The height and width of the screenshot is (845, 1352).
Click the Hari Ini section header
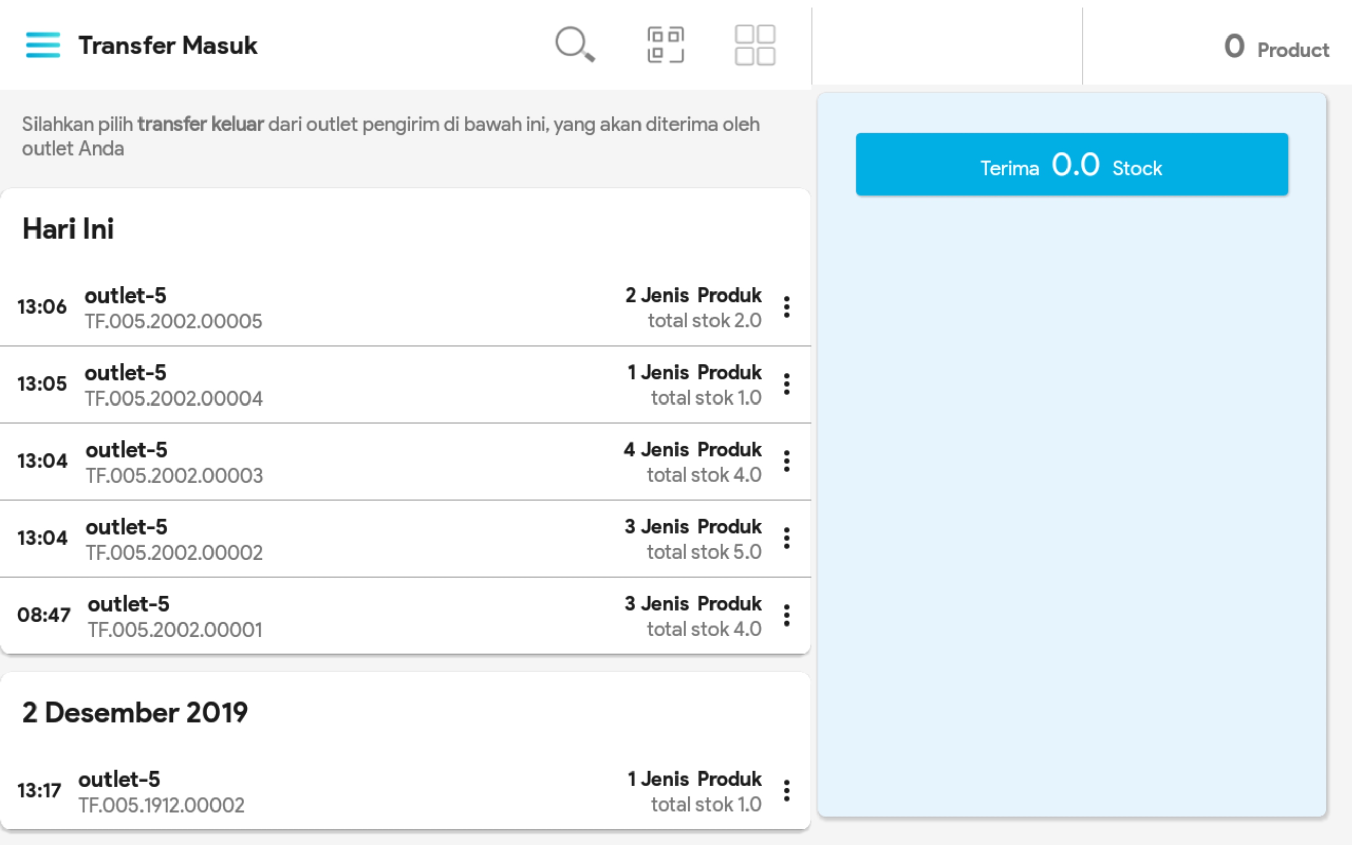67,229
